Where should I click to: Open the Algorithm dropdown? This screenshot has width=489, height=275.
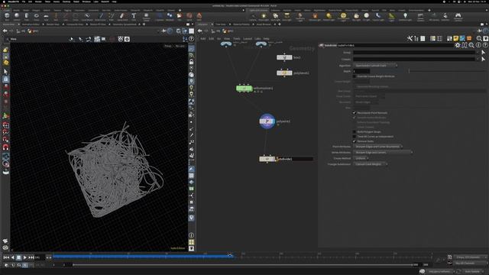375,66
